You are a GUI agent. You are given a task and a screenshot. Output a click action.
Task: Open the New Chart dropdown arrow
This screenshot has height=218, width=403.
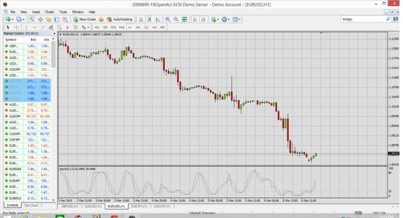point(12,19)
